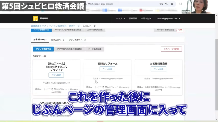The height and width of the screenshot is (122, 218).
Task: Open お問い合わせ in the header
Action: 147,18
